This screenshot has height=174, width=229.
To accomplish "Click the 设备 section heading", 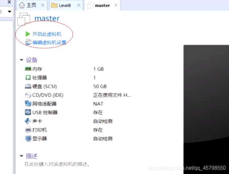I will pyautogui.click(x=32, y=60).
